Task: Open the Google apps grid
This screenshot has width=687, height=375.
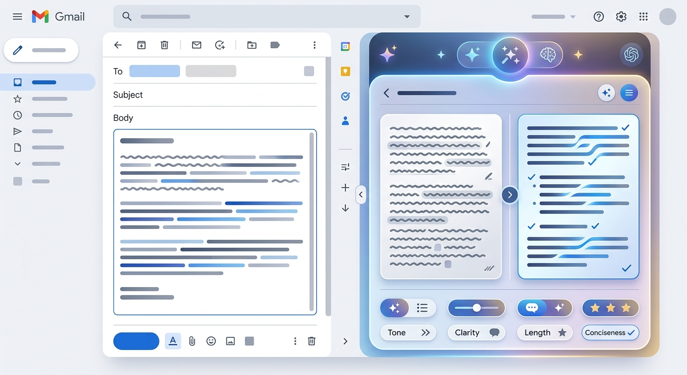Action: [x=644, y=17]
